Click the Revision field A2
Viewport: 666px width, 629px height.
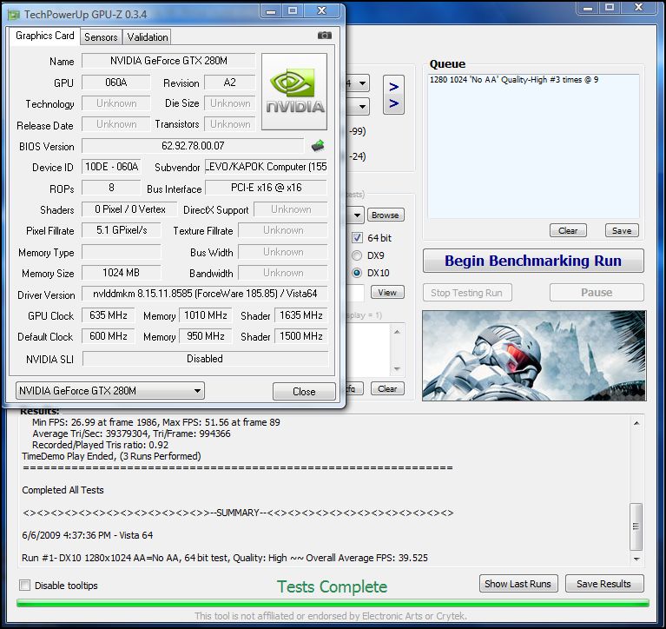tap(230, 82)
